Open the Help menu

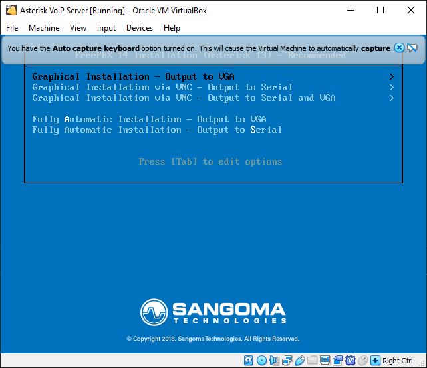[x=172, y=28]
